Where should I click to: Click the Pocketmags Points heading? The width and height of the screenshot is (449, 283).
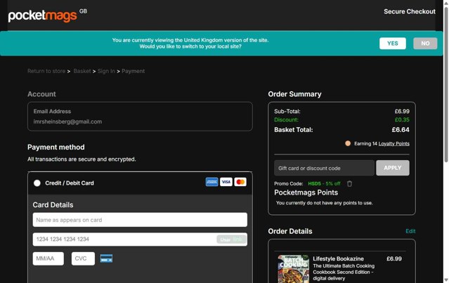click(x=306, y=192)
